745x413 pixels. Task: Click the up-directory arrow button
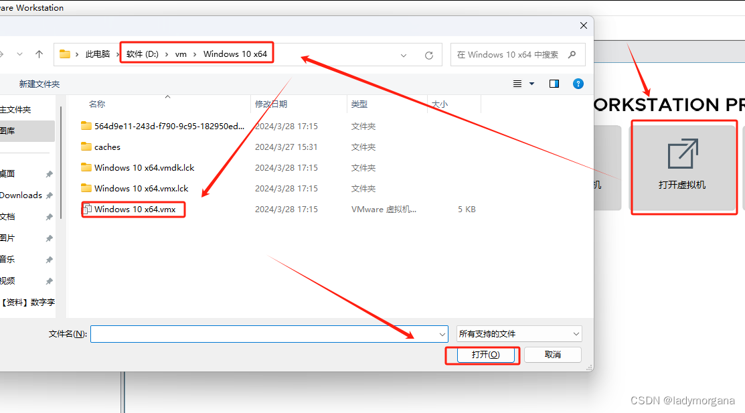(39, 54)
